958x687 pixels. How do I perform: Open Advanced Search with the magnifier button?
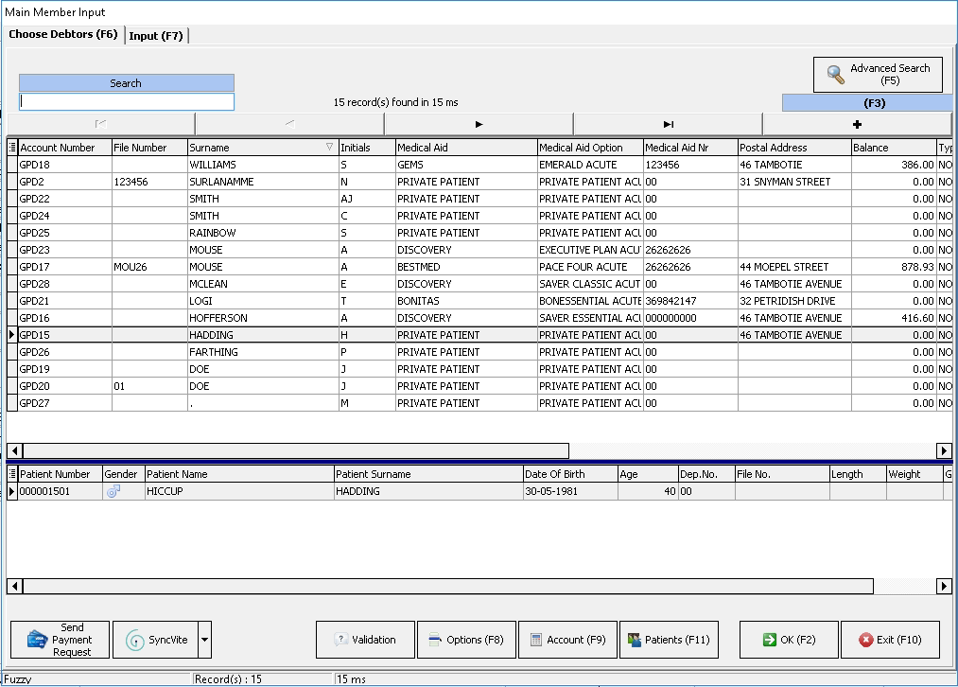coord(878,75)
